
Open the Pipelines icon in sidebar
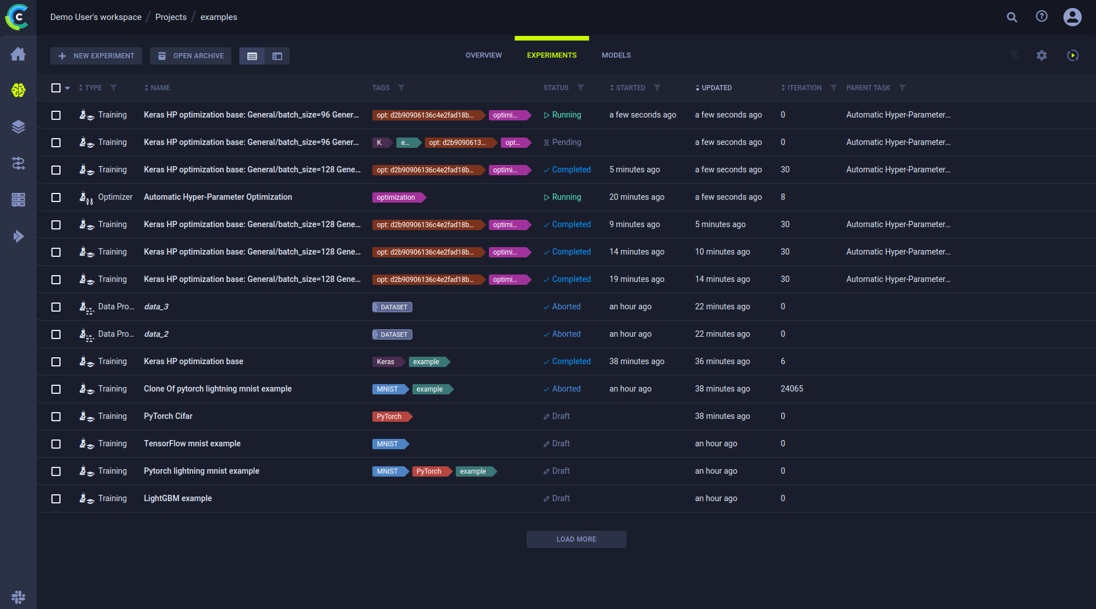click(18, 163)
